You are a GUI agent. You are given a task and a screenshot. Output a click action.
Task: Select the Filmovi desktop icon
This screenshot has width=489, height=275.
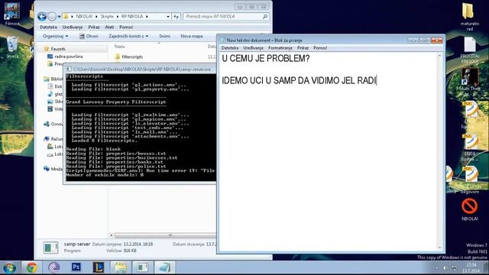(x=12, y=14)
